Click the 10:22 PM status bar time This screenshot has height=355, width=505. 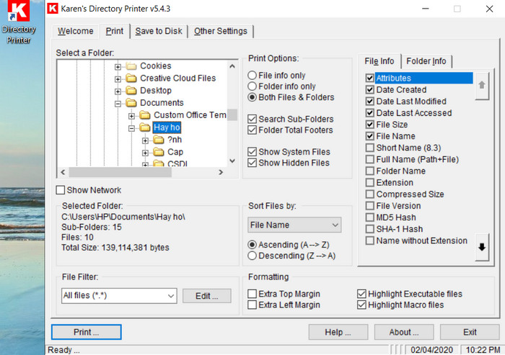(483, 350)
